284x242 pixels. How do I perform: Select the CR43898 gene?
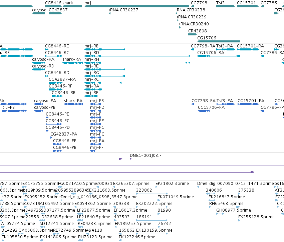[x=193, y=34]
